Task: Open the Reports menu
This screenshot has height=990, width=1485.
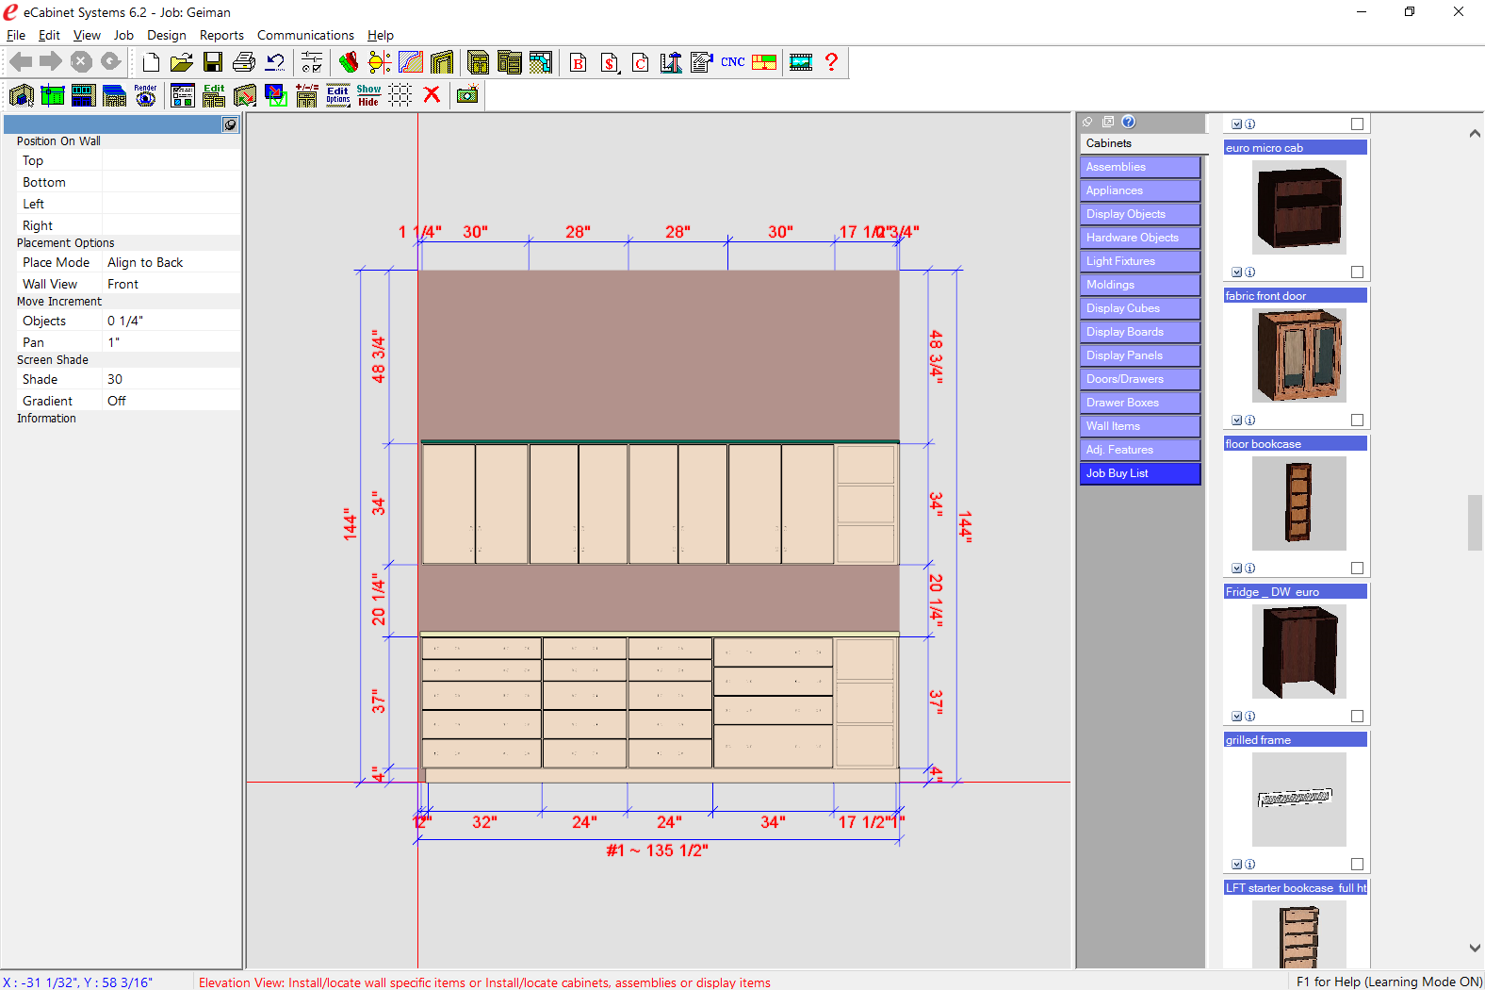Action: pyautogui.click(x=221, y=35)
